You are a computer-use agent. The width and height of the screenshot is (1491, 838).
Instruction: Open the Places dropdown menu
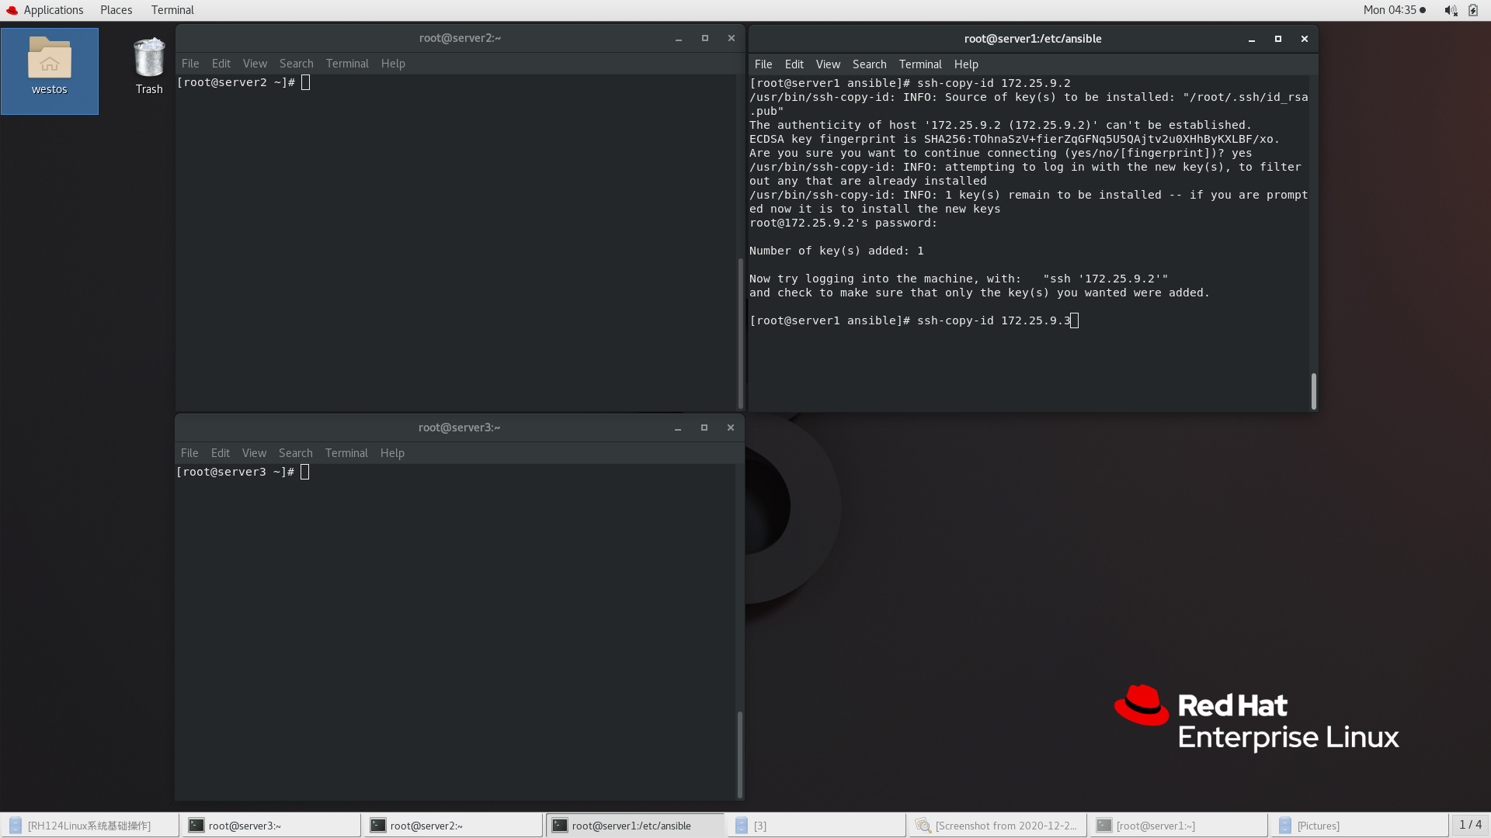[x=116, y=10]
